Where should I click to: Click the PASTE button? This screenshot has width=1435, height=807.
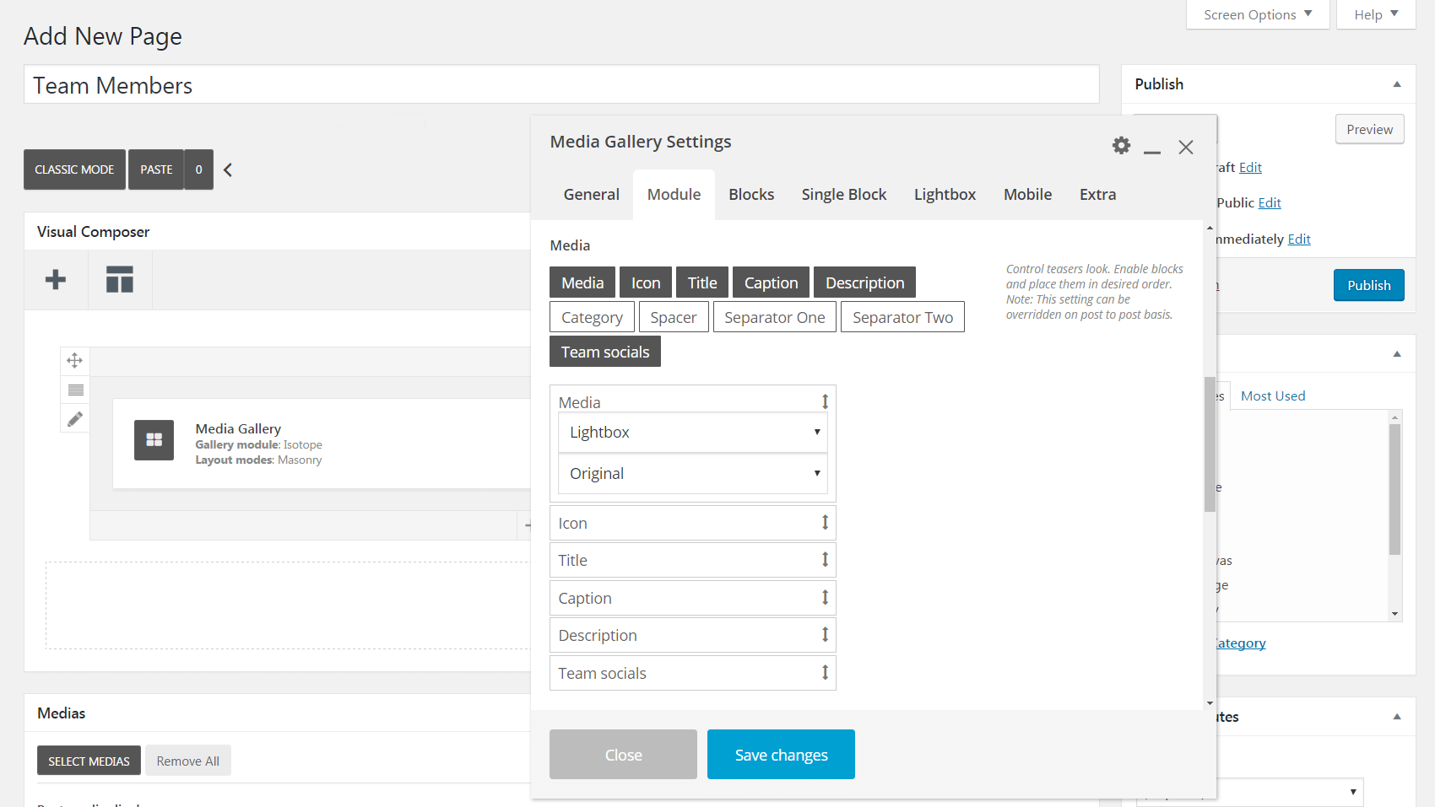156,169
